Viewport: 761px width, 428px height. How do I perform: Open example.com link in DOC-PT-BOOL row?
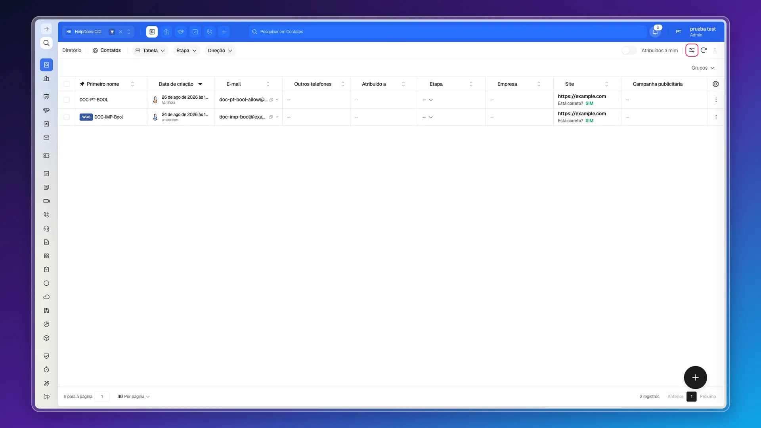(x=582, y=96)
